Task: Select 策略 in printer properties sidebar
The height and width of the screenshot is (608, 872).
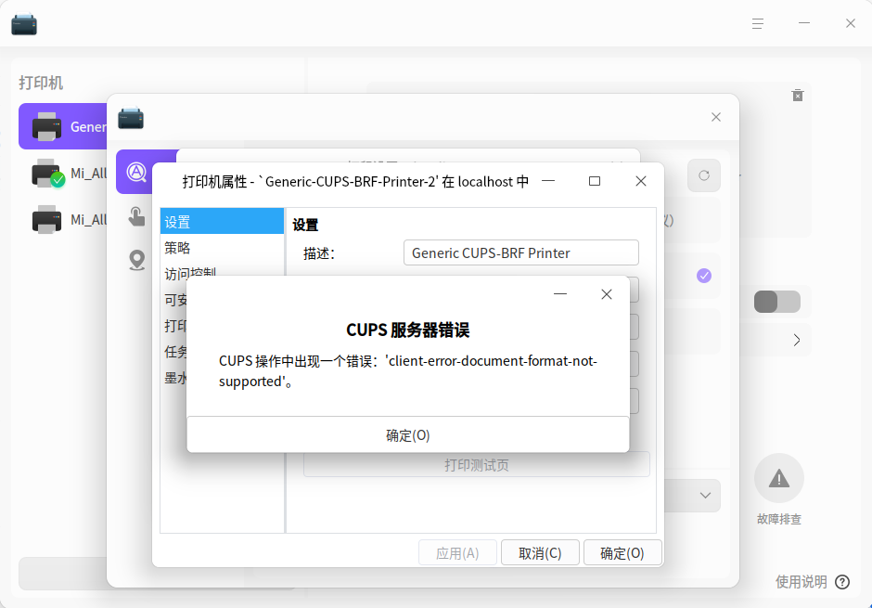Action: 222,248
